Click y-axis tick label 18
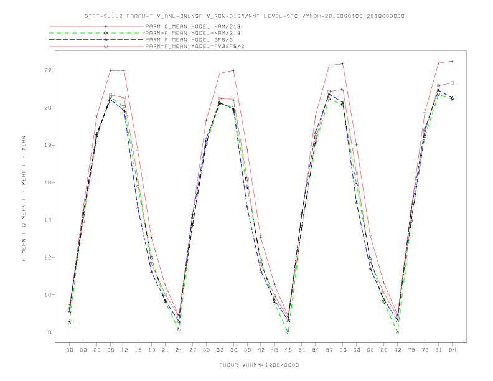Screen dimensions: 493x381 pos(48,145)
